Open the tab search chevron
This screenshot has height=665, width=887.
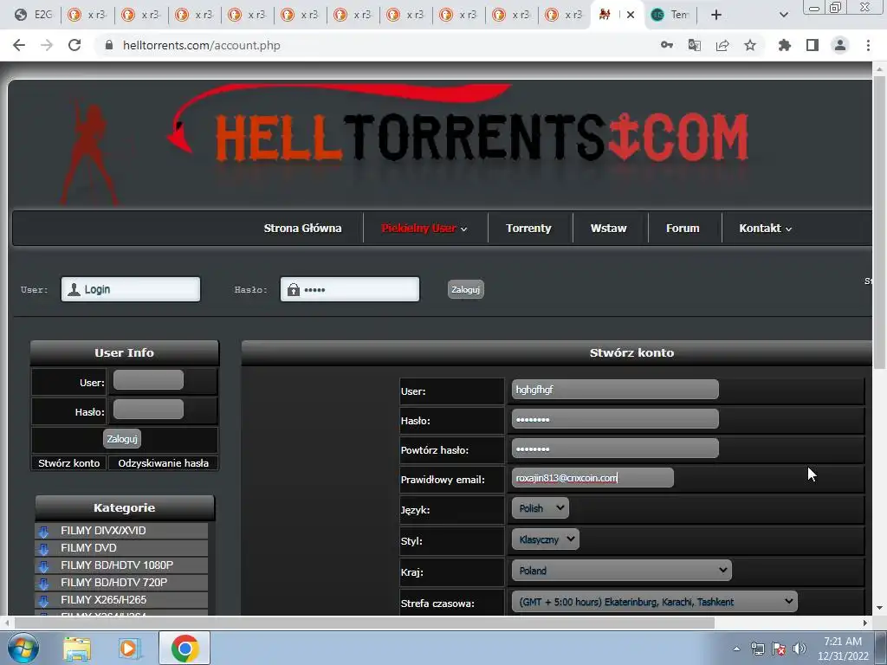(783, 15)
